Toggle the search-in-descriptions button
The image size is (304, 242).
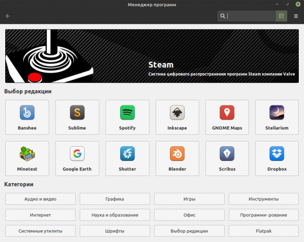281,16
